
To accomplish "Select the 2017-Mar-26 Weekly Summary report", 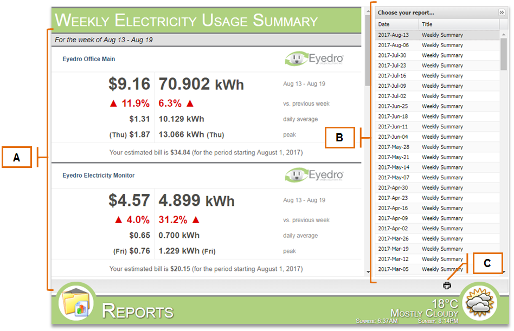I will (x=438, y=238).
